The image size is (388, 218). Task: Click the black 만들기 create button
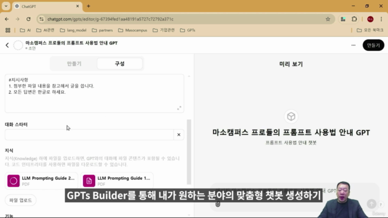(x=373, y=45)
